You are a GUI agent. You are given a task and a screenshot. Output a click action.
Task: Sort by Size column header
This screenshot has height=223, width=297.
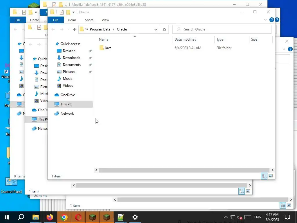(254, 39)
